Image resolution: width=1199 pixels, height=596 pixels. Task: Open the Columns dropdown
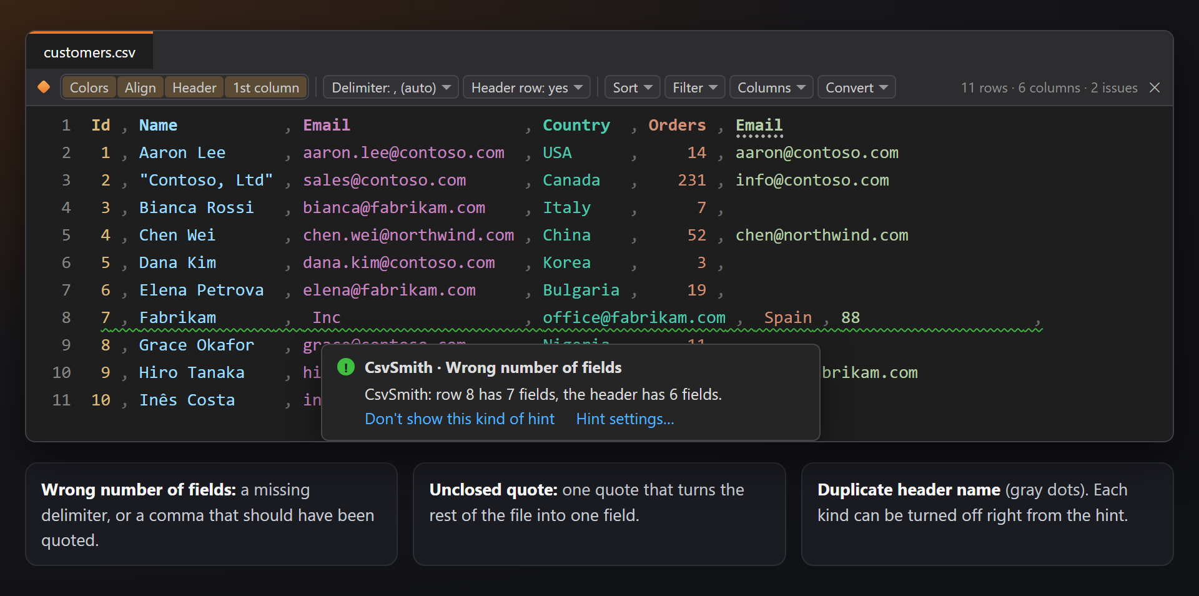[771, 87]
